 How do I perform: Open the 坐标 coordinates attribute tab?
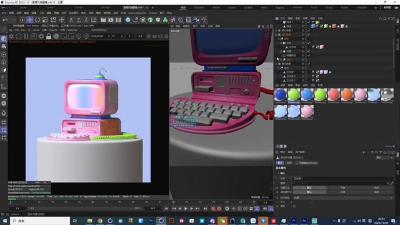point(289,162)
